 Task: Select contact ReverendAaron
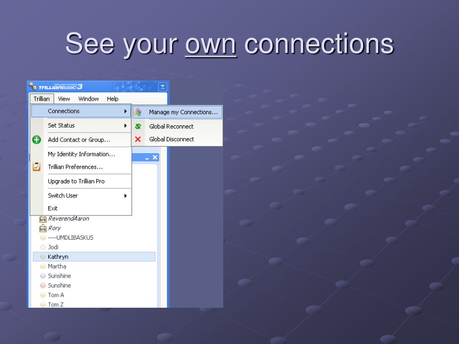coord(69,219)
